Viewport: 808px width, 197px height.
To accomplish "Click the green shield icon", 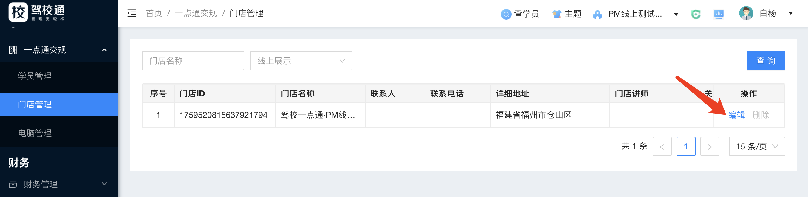I will click(x=696, y=14).
